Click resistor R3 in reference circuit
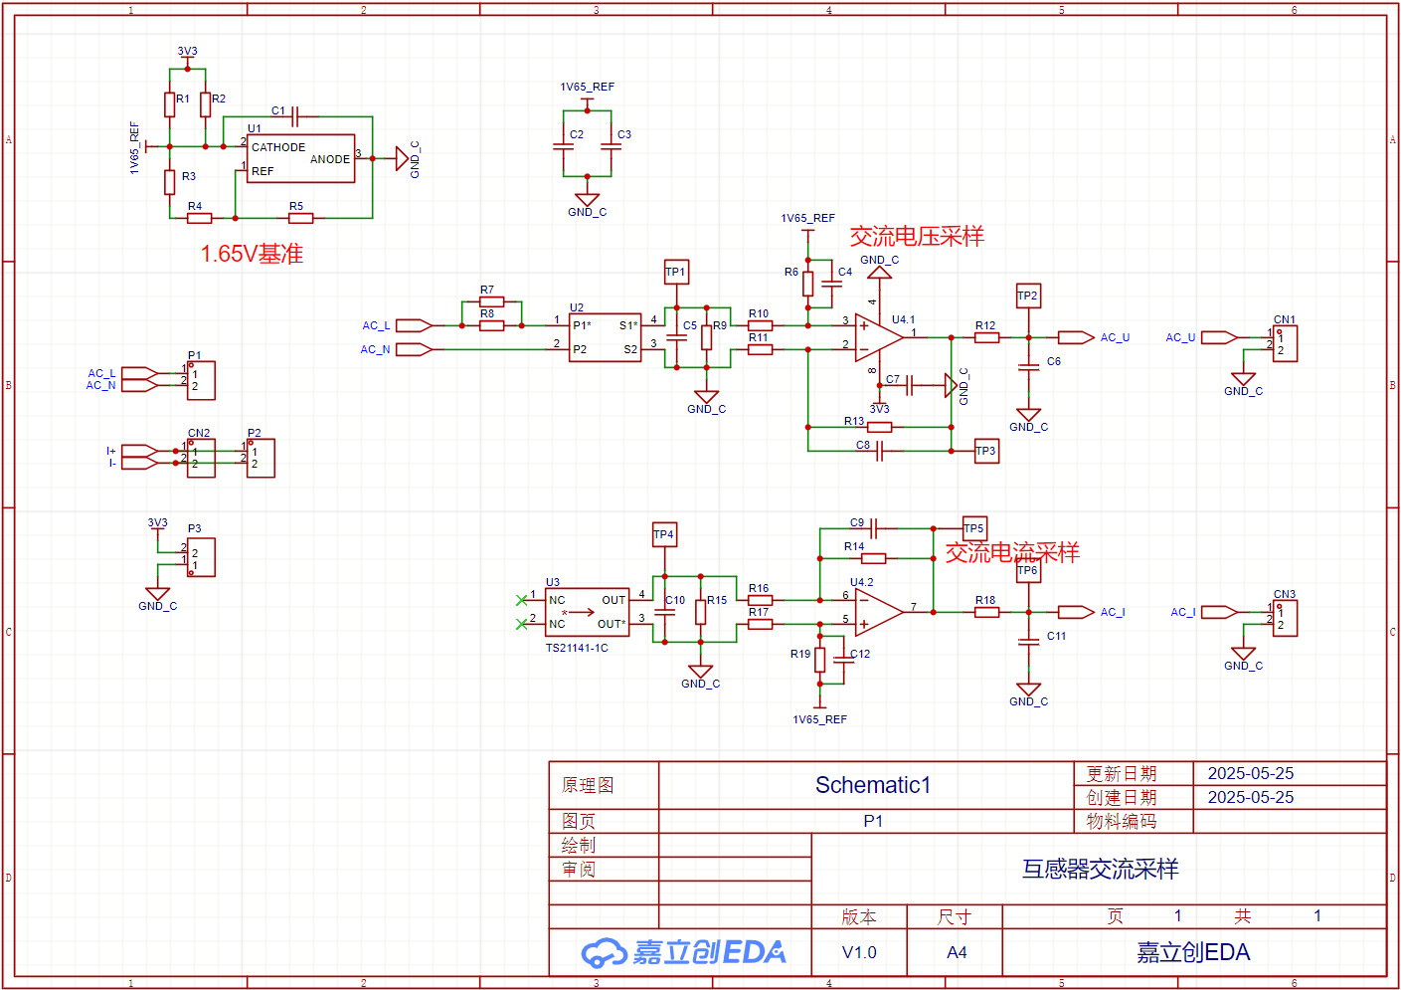1401x990 pixels. tap(170, 182)
